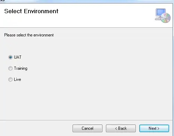Click the empty gray area below Live option

coord(86,101)
